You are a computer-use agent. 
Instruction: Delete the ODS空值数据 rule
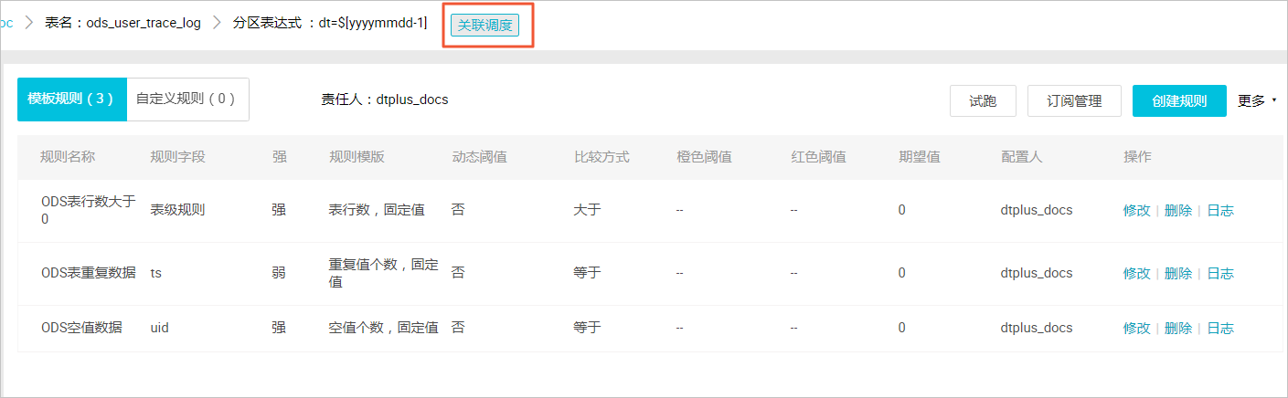pyautogui.click(x=1178, y=328)
